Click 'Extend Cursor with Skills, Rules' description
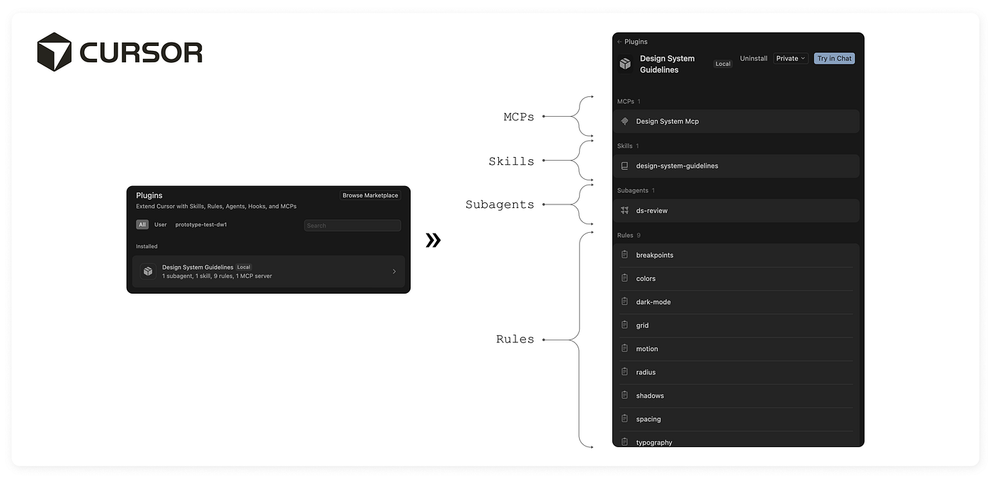Image resolution: width=991 pixels, height=479 pixels. 216,207
